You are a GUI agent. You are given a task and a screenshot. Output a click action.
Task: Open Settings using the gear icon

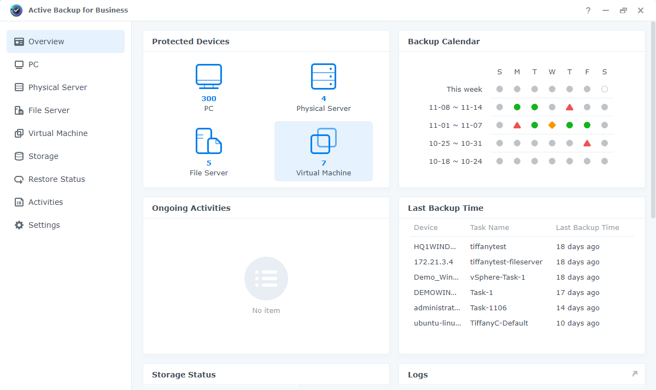pyautogui.click(x=18, y=224)
